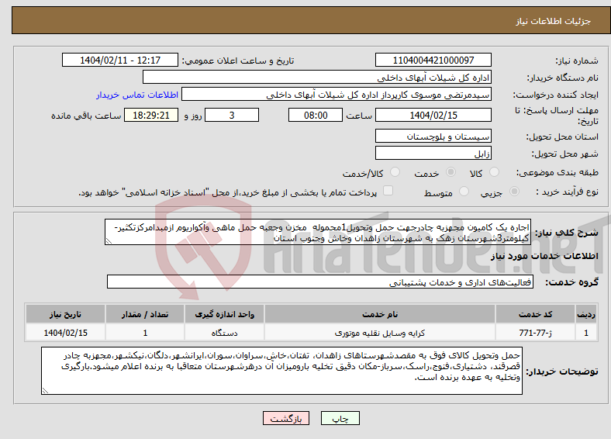The width and height of the screenshot is (611, 439).
Task: Click the نام خدمت column header
Action: click(380, 314)
